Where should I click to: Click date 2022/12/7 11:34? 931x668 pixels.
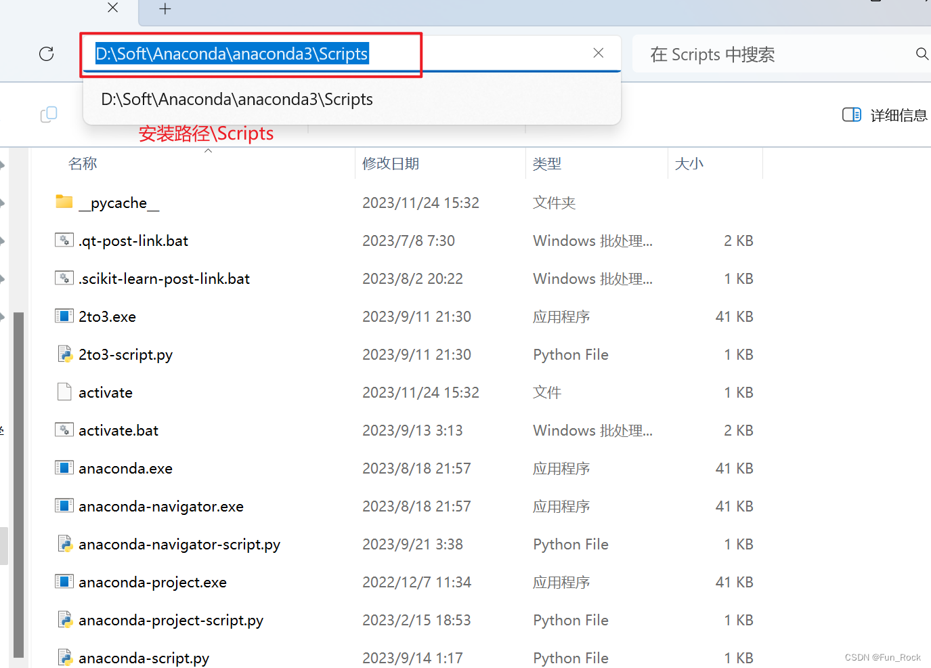coord(417,582)
